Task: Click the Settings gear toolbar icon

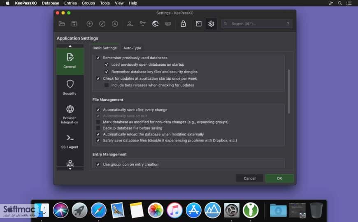Action: click(211, 24)
